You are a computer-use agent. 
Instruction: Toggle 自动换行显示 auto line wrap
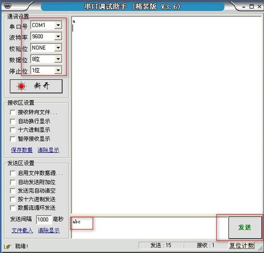pyautogui.click(x=13, y=121)
